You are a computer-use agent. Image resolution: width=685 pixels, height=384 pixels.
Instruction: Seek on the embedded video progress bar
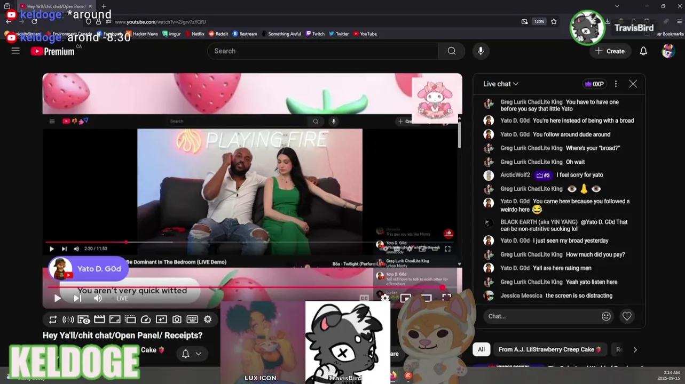click(250, 242)
